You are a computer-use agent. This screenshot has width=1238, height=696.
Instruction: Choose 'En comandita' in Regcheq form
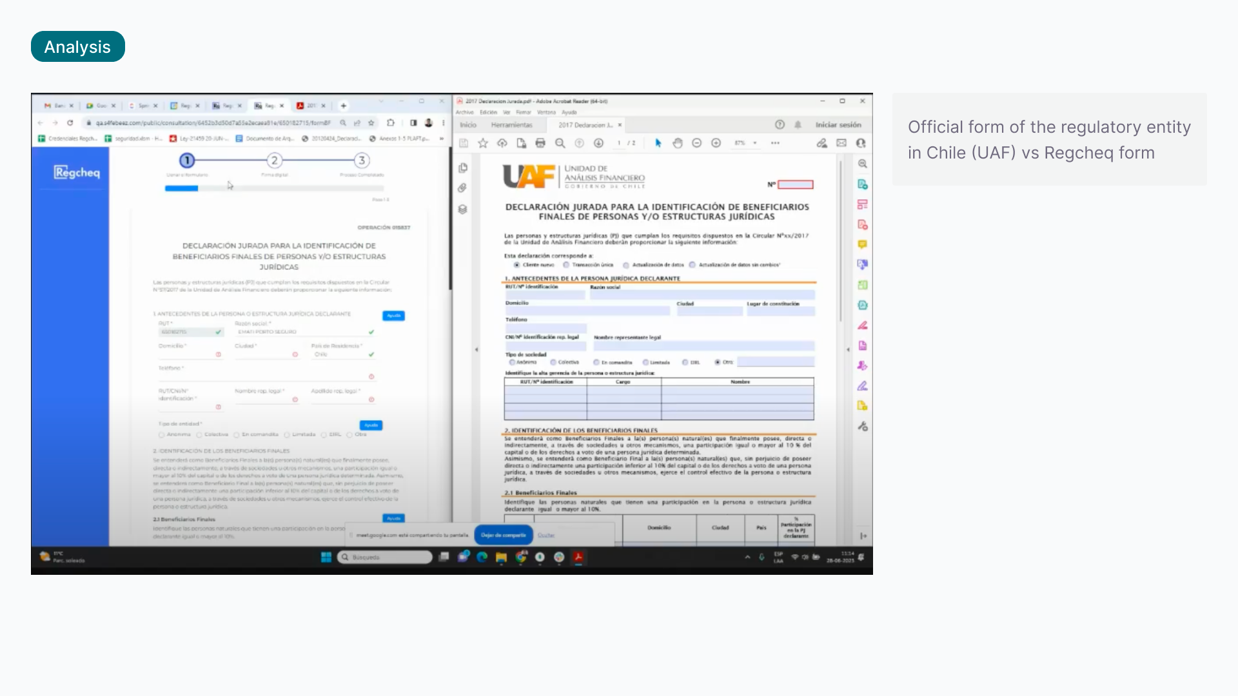tap(237, 434)
